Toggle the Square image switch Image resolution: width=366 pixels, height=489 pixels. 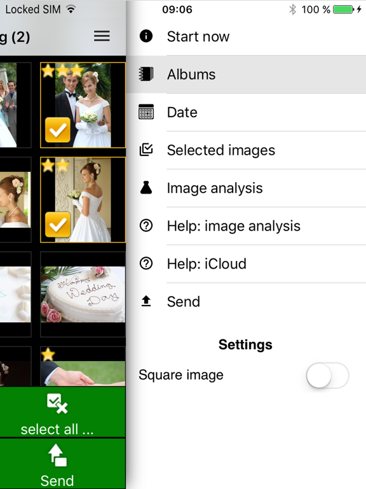327,375
